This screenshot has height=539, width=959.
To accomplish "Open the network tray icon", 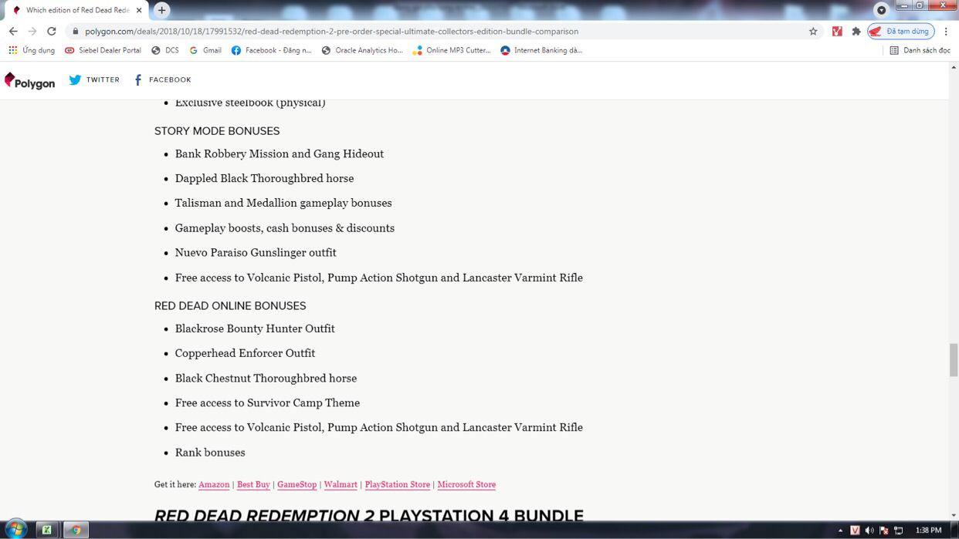I will click(899, 531).
